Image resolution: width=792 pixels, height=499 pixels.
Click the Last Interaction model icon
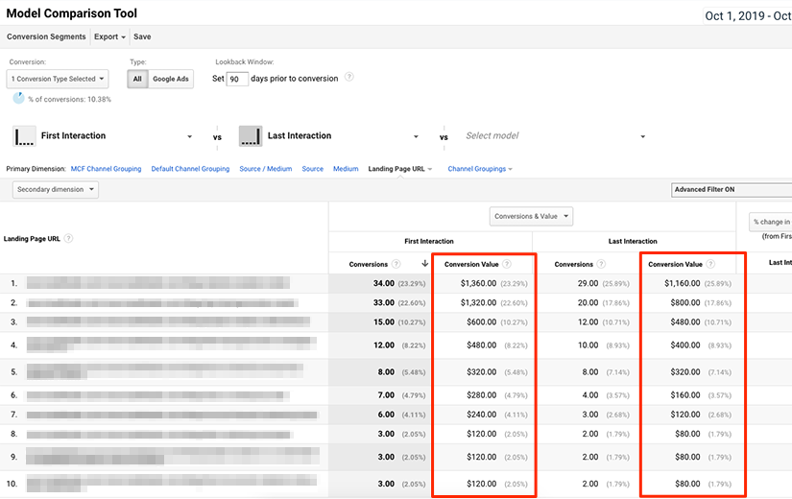coord(251,136)
